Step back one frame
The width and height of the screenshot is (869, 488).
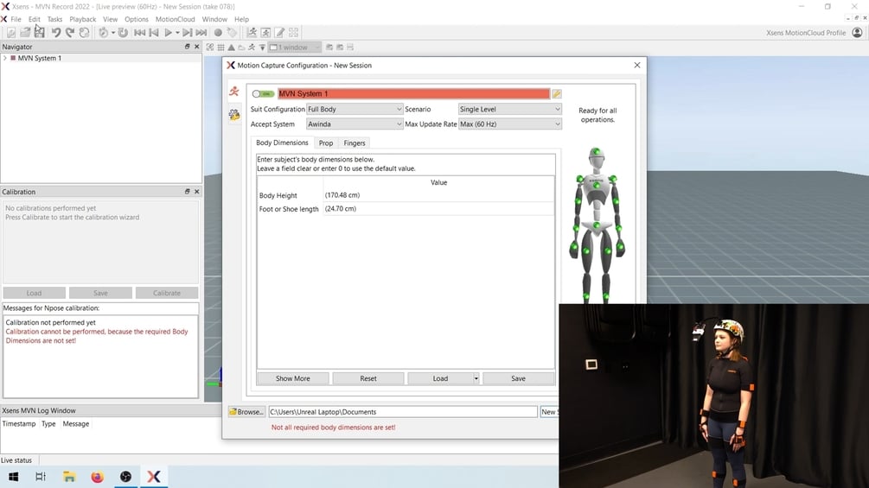coord(154,33)
